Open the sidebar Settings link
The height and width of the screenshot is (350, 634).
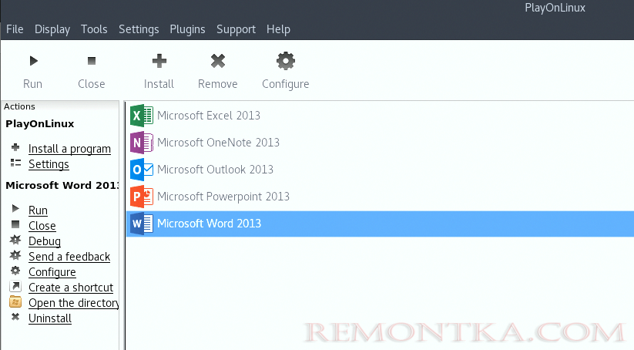point(49,164)
